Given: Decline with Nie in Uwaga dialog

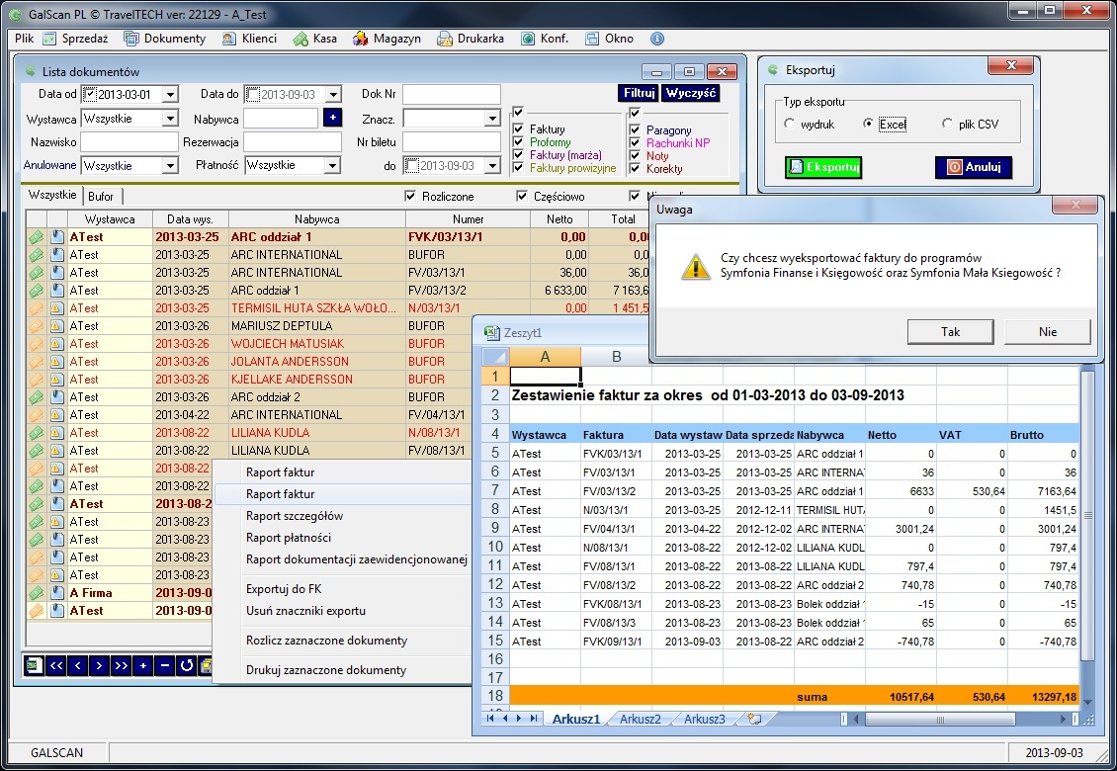Looking at the screenshot, I should (x=1047, y=331).
